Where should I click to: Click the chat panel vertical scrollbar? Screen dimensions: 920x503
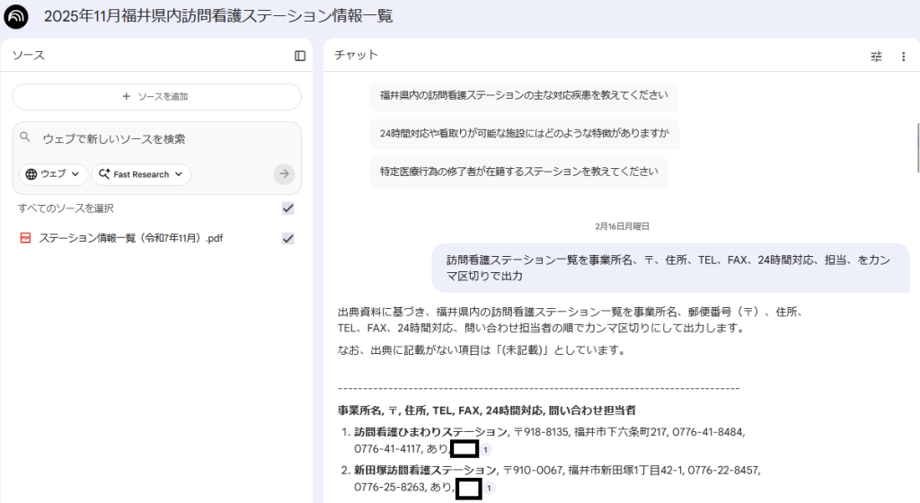[916, 144]
